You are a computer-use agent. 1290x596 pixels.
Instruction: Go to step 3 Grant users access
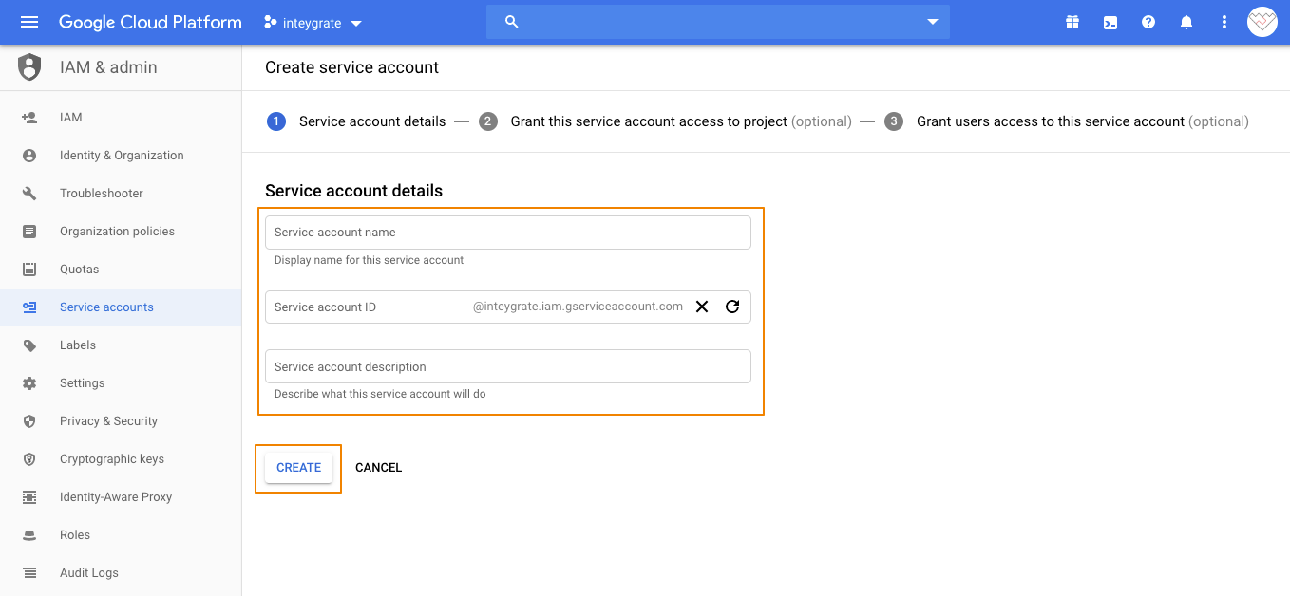1067,121
